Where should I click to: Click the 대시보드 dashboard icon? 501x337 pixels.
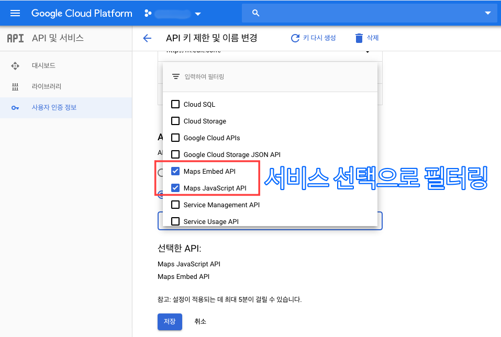(x=15, y=66)
